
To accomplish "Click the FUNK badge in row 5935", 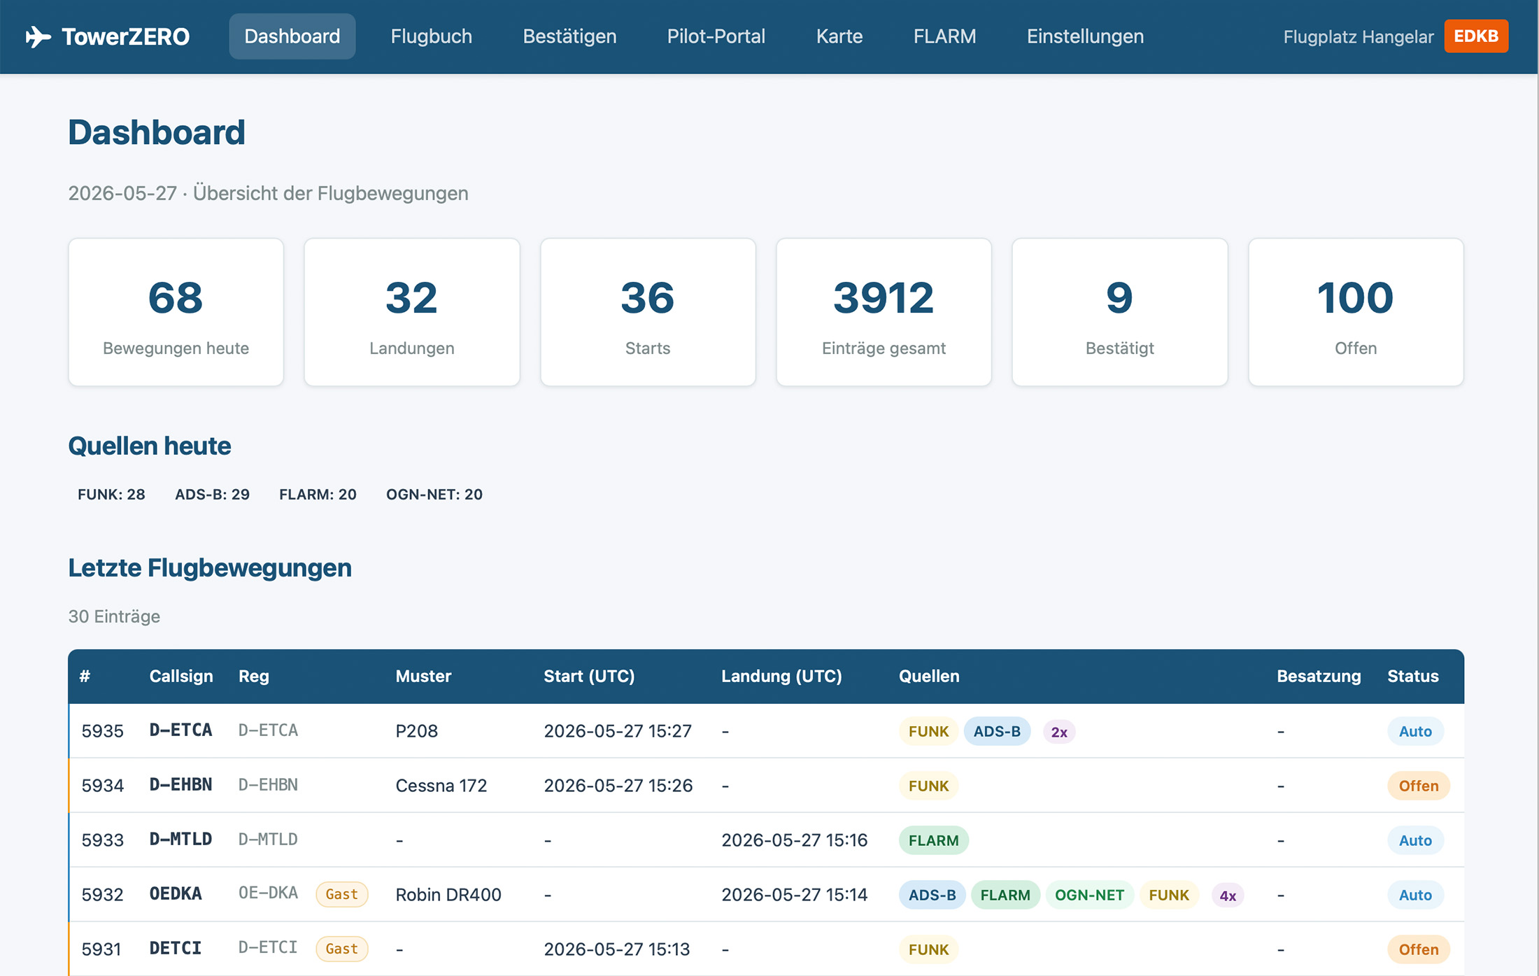I will click(x=928, y=731).
